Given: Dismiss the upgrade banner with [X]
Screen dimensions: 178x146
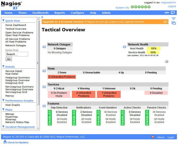Looking at the screenshot, I should click(165, 22).
